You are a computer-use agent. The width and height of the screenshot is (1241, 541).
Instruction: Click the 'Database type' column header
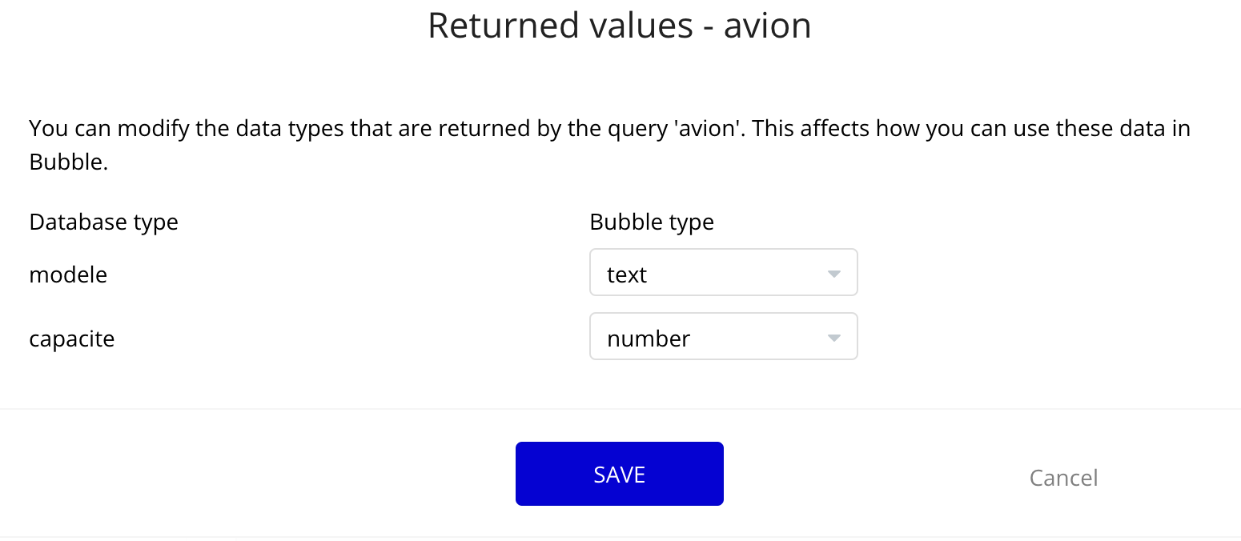103,222
